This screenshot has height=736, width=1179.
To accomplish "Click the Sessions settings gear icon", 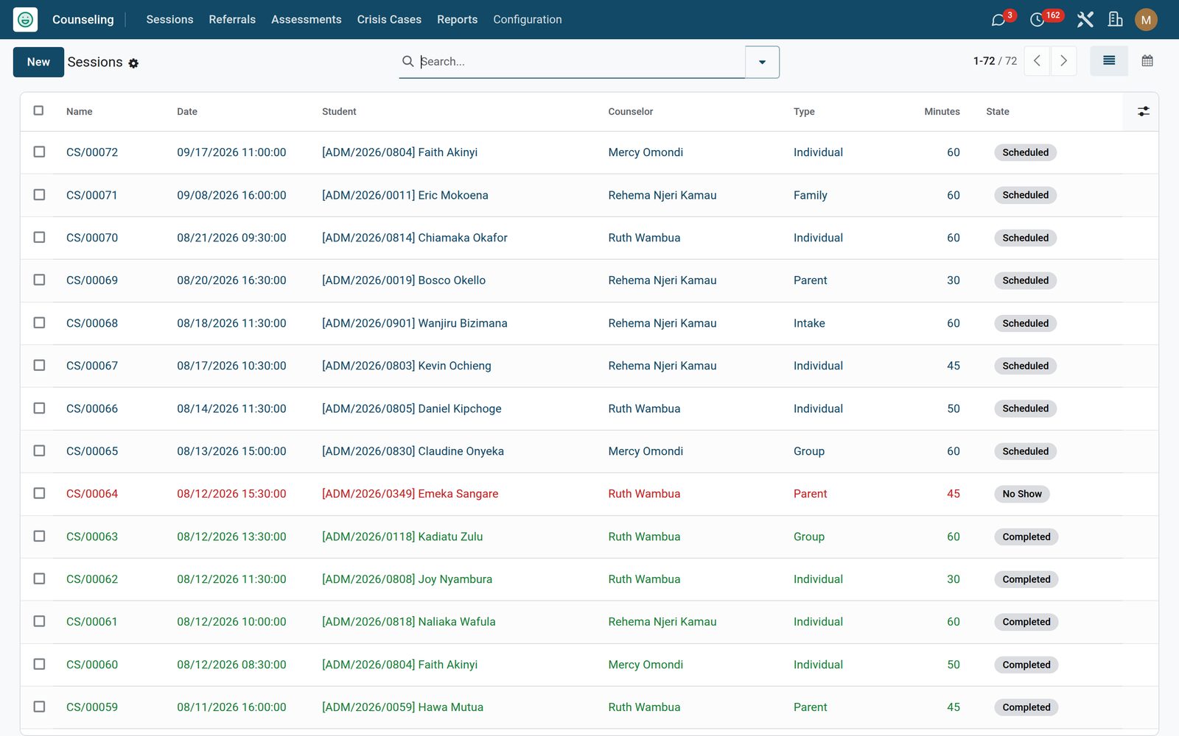I will click(x=133, y=63).
